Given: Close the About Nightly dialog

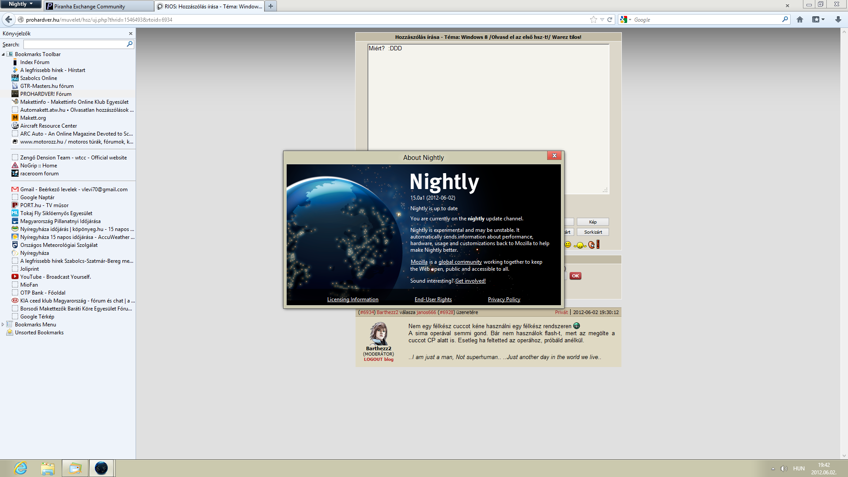Looking at the screenshot, I should tap(554, 155).
